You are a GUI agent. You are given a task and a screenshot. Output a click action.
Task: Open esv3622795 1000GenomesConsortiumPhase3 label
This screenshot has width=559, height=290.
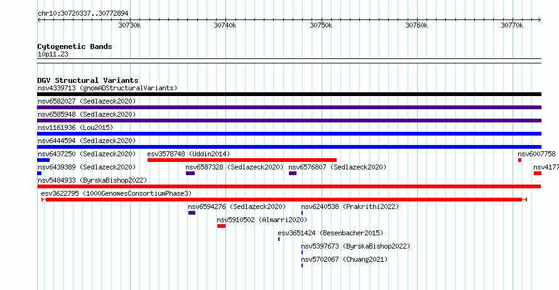tap(116, 193)
